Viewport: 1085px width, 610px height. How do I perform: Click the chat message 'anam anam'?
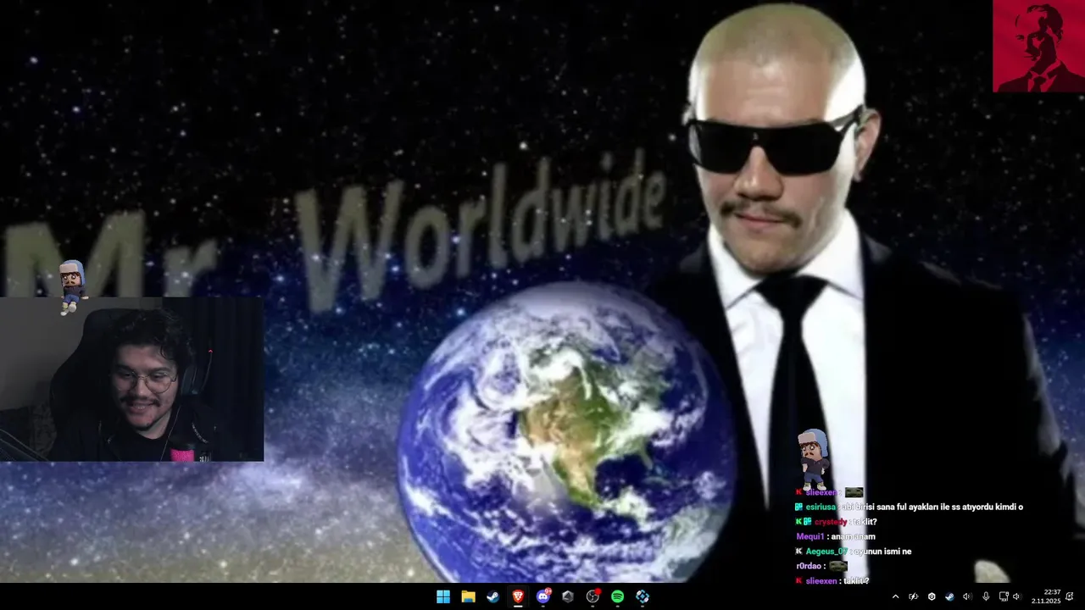point(854,536)
